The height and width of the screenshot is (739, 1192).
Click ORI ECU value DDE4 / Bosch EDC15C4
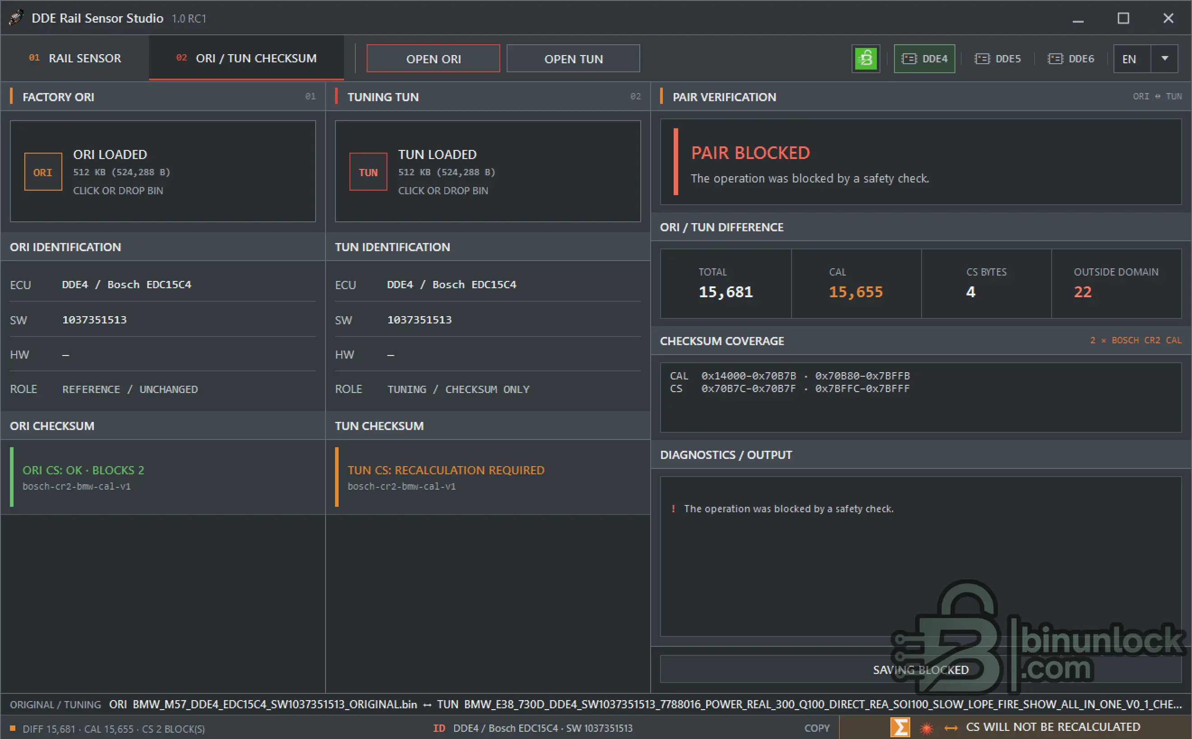tap(126, 285)
